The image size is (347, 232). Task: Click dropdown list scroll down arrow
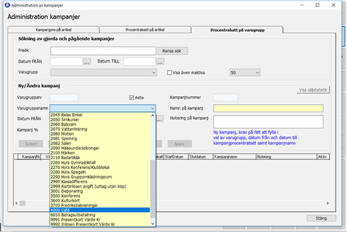[x=153, y=224]
